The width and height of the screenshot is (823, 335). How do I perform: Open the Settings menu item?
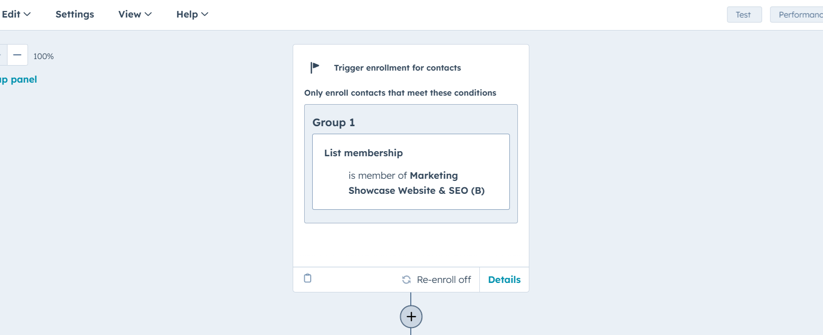pyautogui.click(x=75, y=14)
